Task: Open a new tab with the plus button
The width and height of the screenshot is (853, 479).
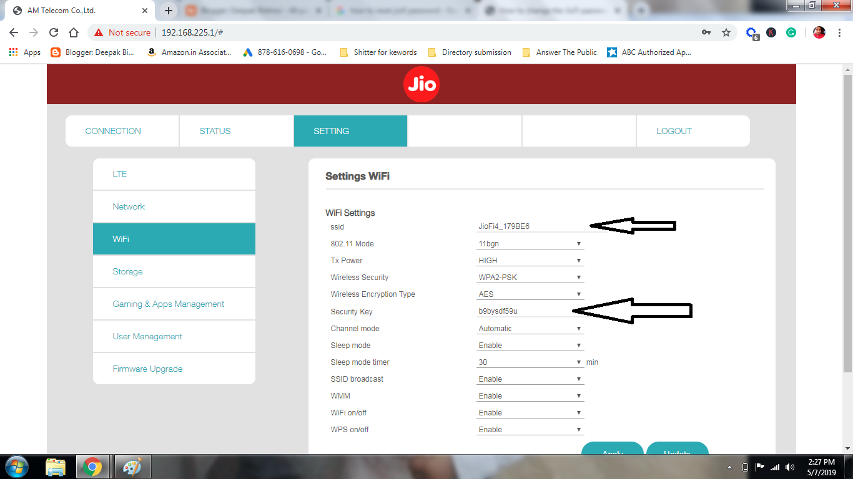Action: [x=168, y=11]
